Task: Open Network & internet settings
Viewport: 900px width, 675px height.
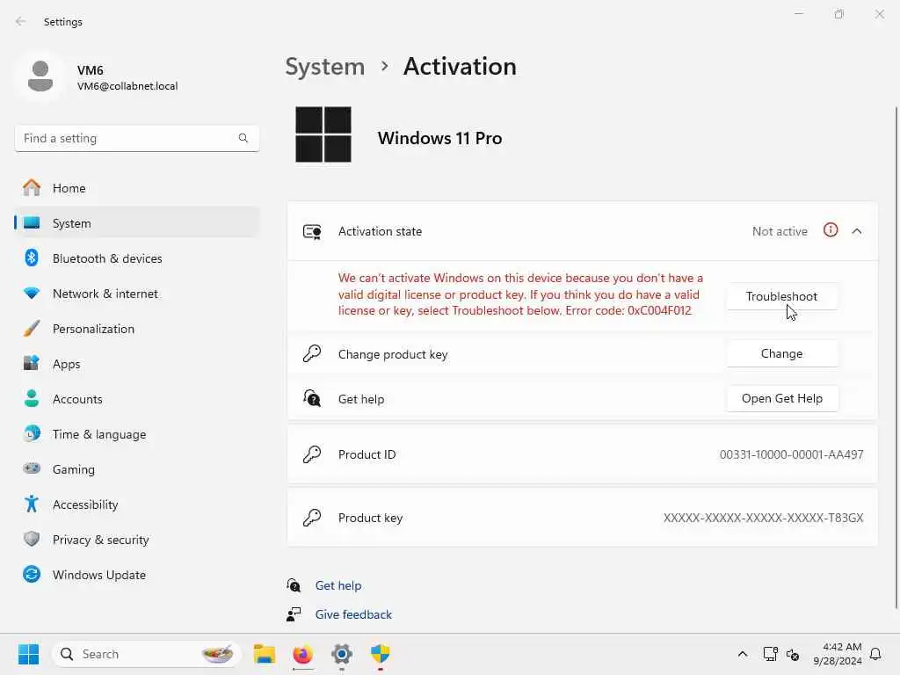Action: point(136,294)
